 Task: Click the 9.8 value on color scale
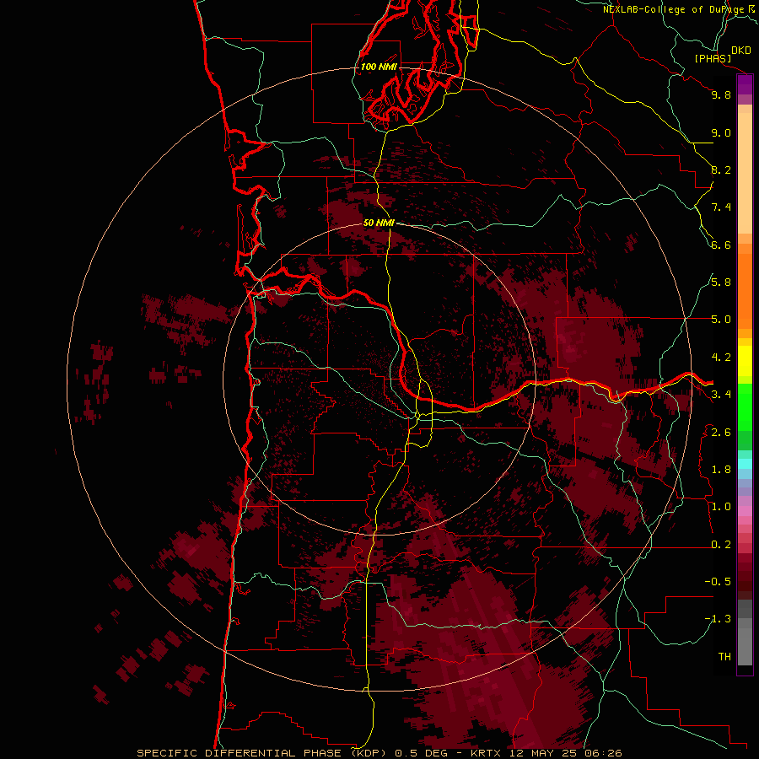[x=721, y=94]
